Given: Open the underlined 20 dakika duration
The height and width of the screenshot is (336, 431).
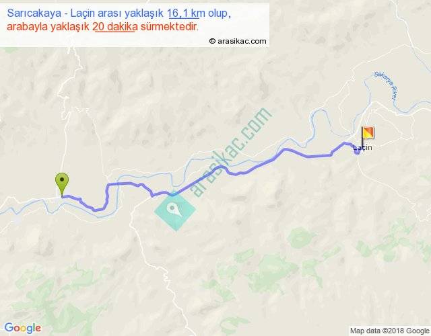Looking at the screenshot, I should (115, 27).
